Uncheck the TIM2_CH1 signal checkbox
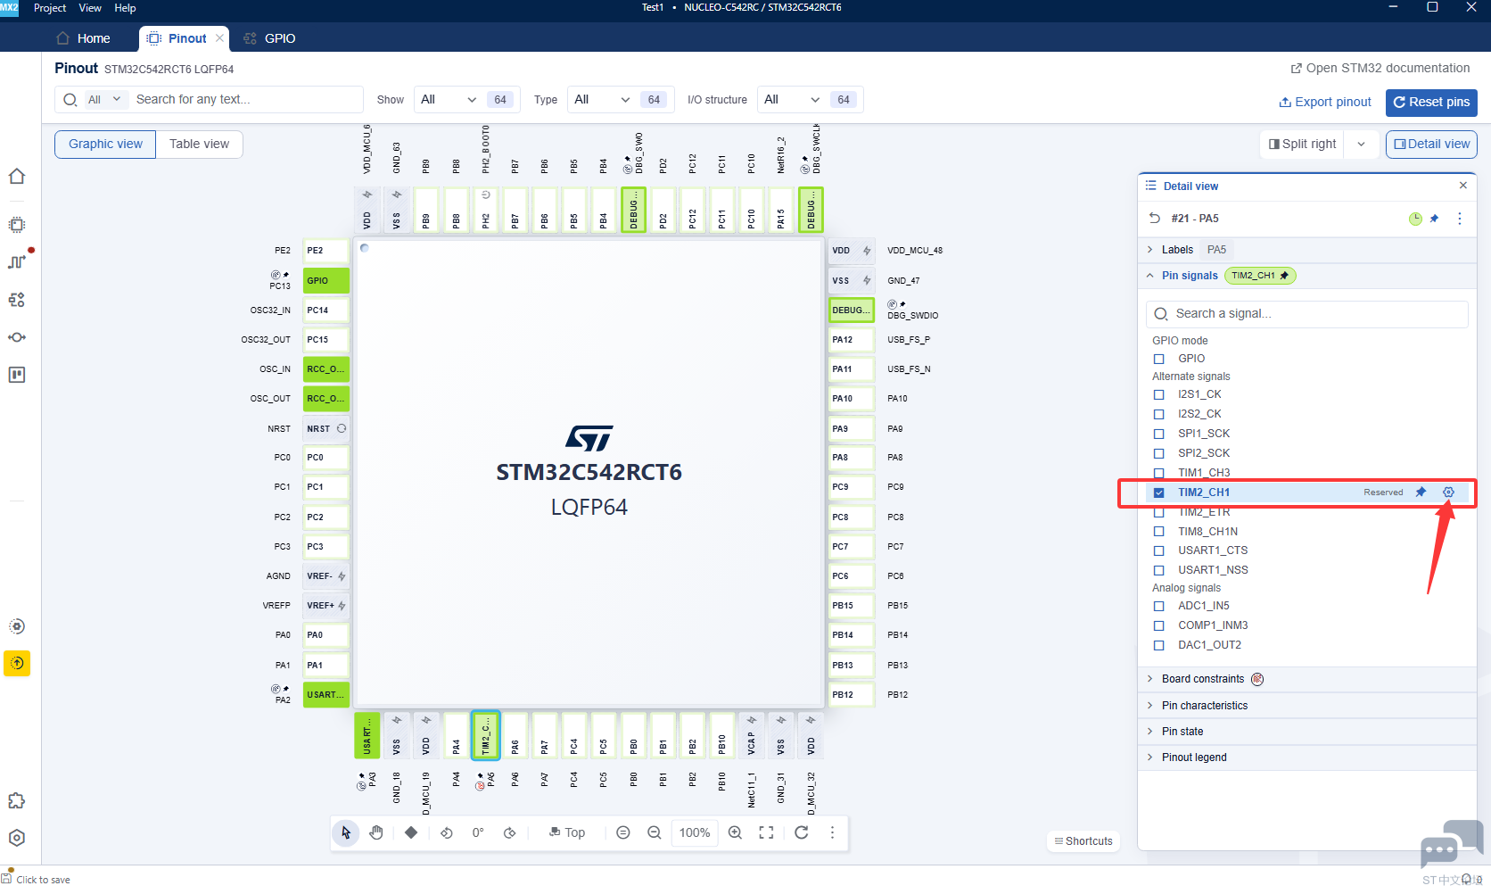This screenshot has width=1491, height=894. [x=1159, y=493]
